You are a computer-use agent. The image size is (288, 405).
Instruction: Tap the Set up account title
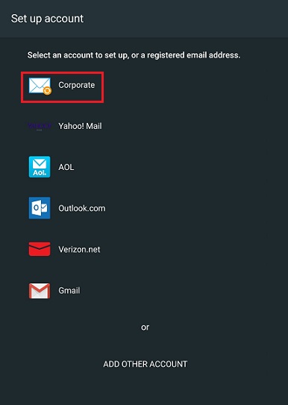tap(47, 19)
